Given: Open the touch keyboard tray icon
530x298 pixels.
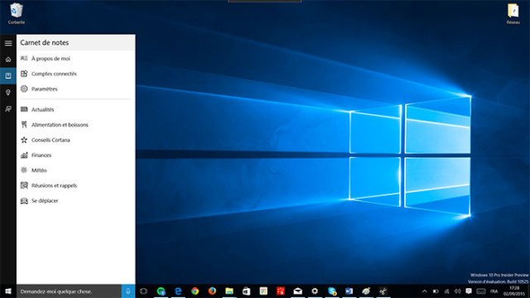Looking at the screenshot, I should click(481, 291).
